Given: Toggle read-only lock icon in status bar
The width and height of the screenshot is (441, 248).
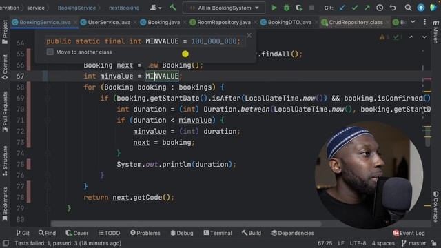Looking at the screenshot, I should coord(433,243).
